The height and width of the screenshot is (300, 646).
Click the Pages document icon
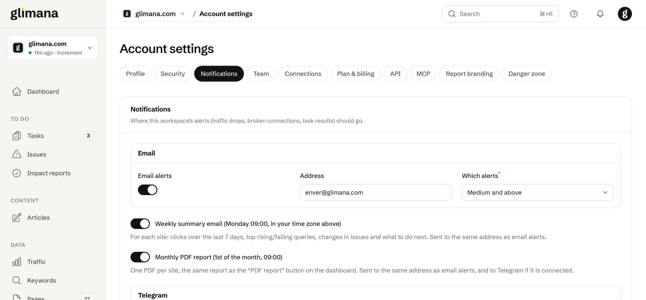tap(17, 297)
